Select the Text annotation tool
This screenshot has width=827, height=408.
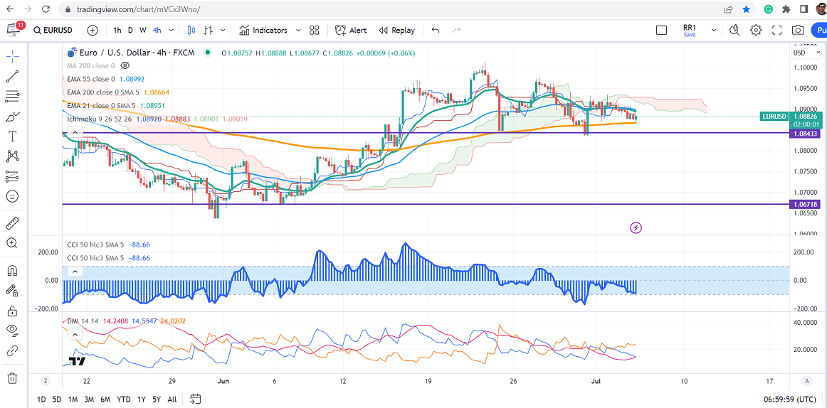pos(12,136)
